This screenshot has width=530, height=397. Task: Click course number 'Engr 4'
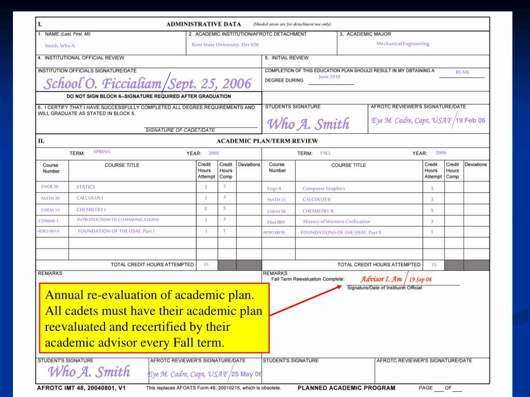[x=274, y=188]
